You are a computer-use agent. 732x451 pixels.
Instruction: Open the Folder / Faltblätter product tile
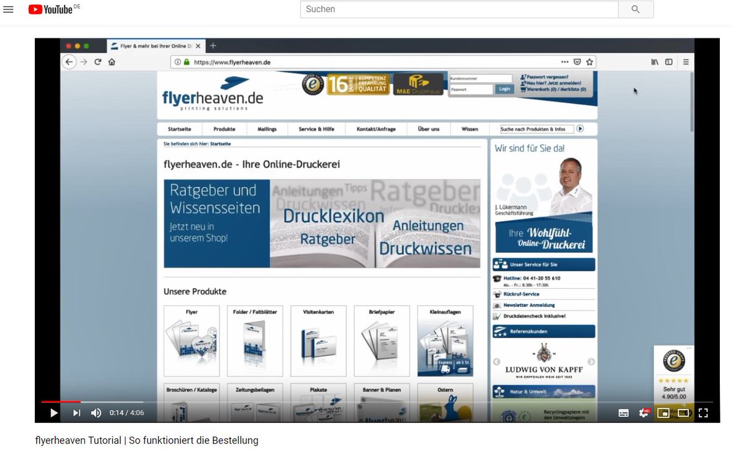(x=255, y=341)
